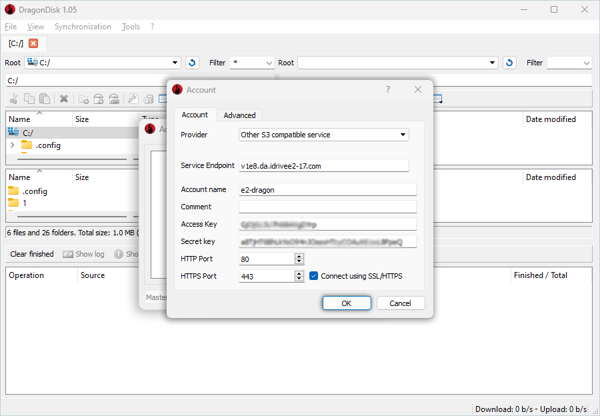Click the Show log button text
This screenshot has height=416, width=600.
pyautogui.click(x=90, y=254)
